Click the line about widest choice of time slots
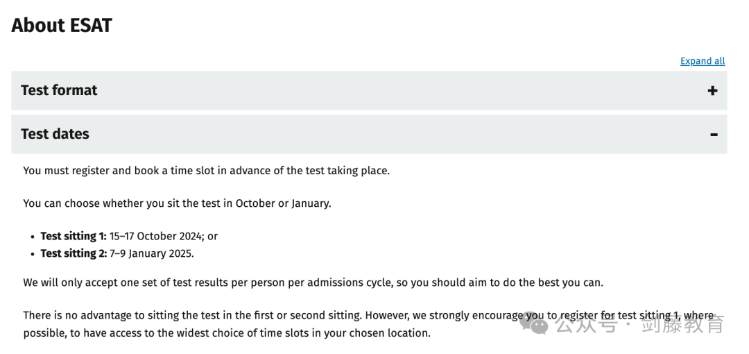Image resolution: width=749 pixels, height=354 pixels. pyautogui.click(x=227, y=333)
